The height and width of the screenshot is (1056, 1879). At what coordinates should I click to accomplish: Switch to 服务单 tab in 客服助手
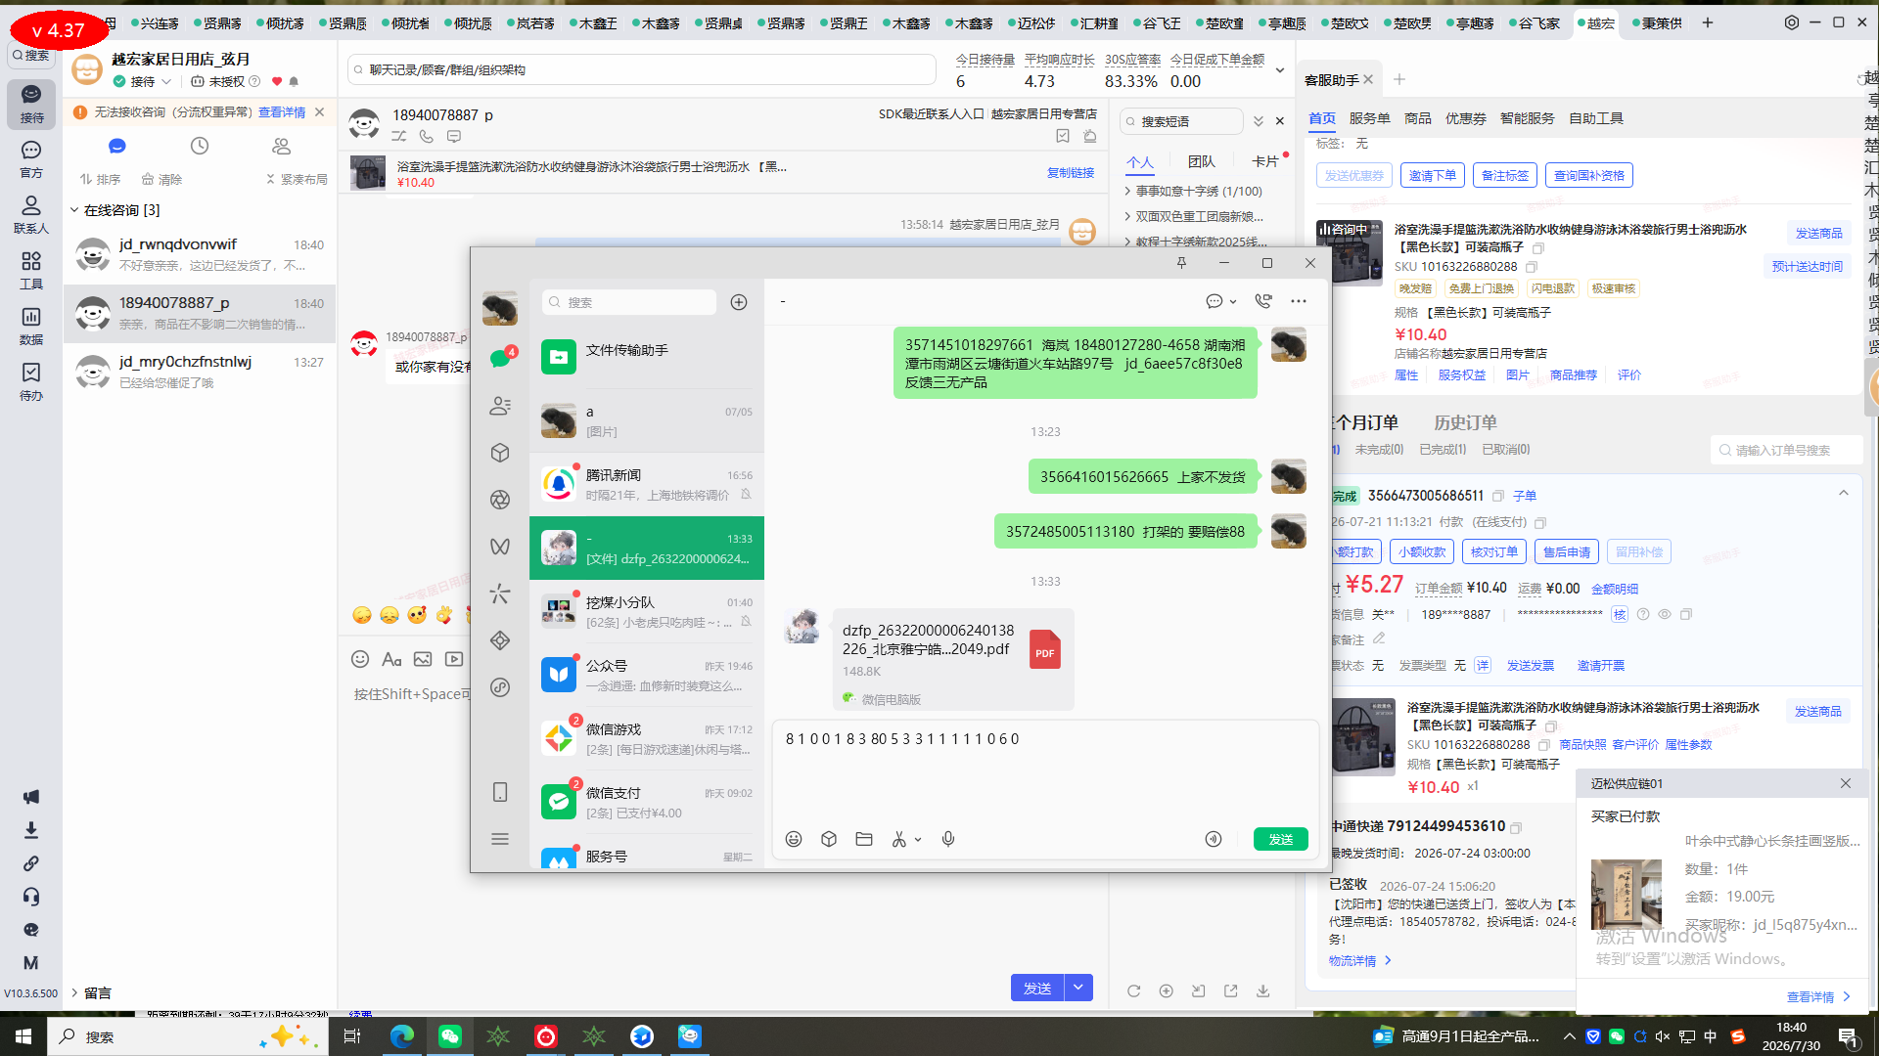1369,118
